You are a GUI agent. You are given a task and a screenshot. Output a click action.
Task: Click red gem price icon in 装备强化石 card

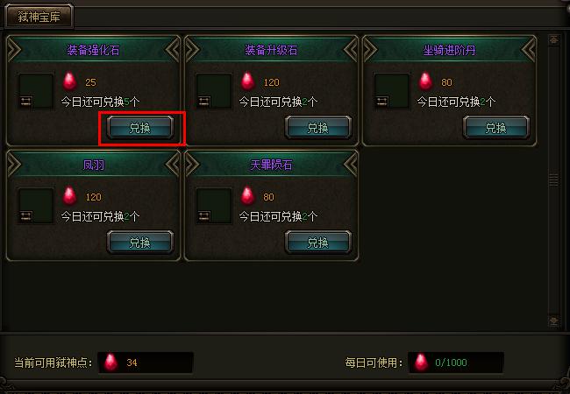click(69, 81)
